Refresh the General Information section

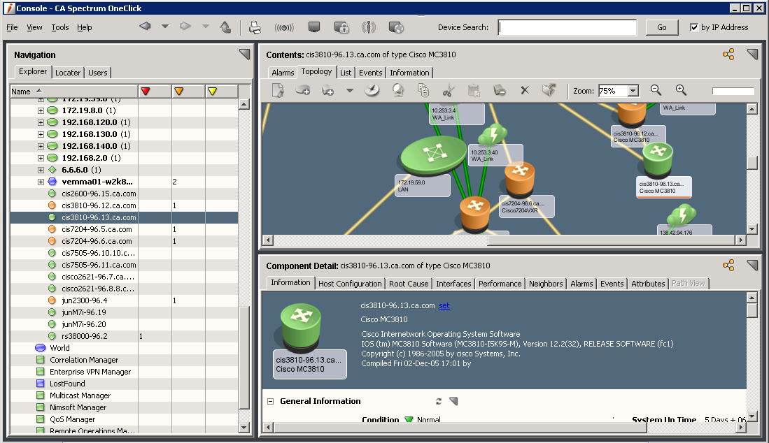pyautogui.click(x=439, y=401)
